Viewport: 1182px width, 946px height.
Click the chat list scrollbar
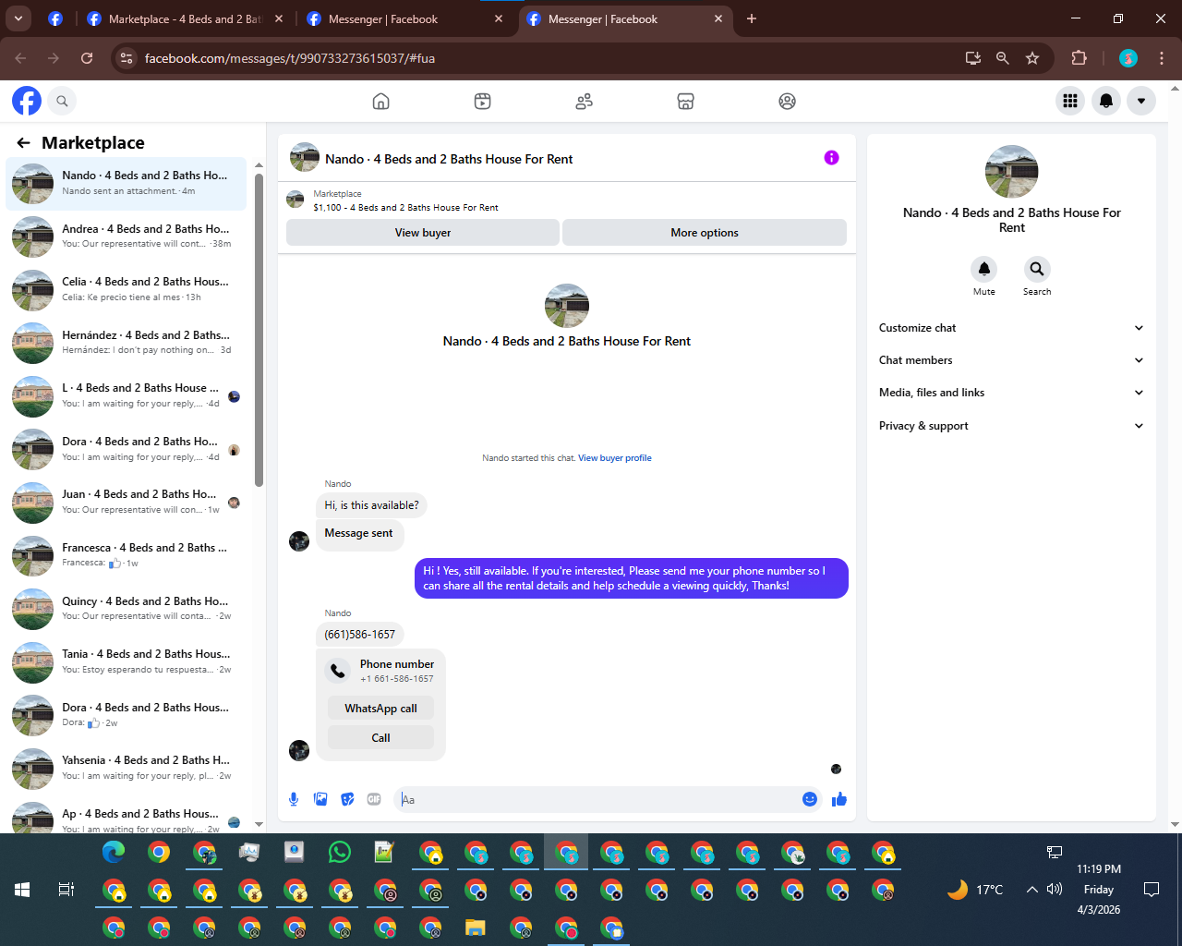(x=259, y=330)
